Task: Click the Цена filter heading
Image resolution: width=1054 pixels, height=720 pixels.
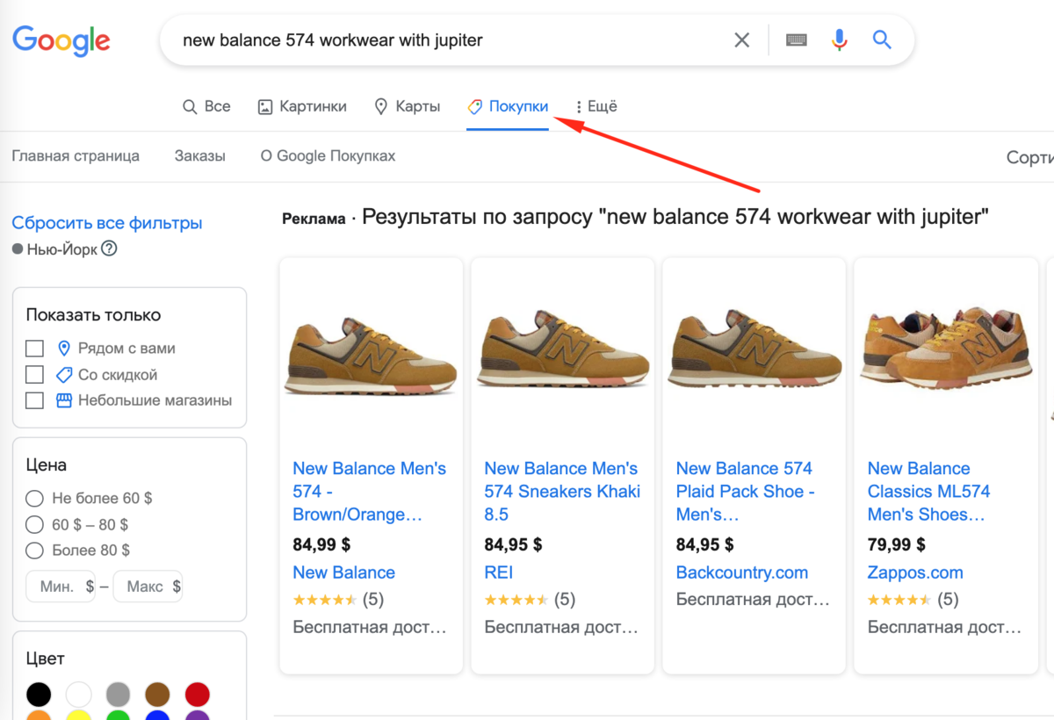Action: (x=46, y=465)
